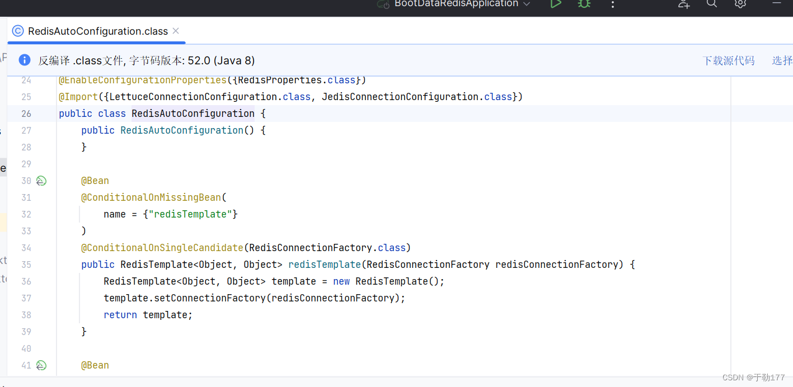The height and width of the screenshot is (387, 793).
Task: Click line number 26 in the gutter
Action: 26,114
